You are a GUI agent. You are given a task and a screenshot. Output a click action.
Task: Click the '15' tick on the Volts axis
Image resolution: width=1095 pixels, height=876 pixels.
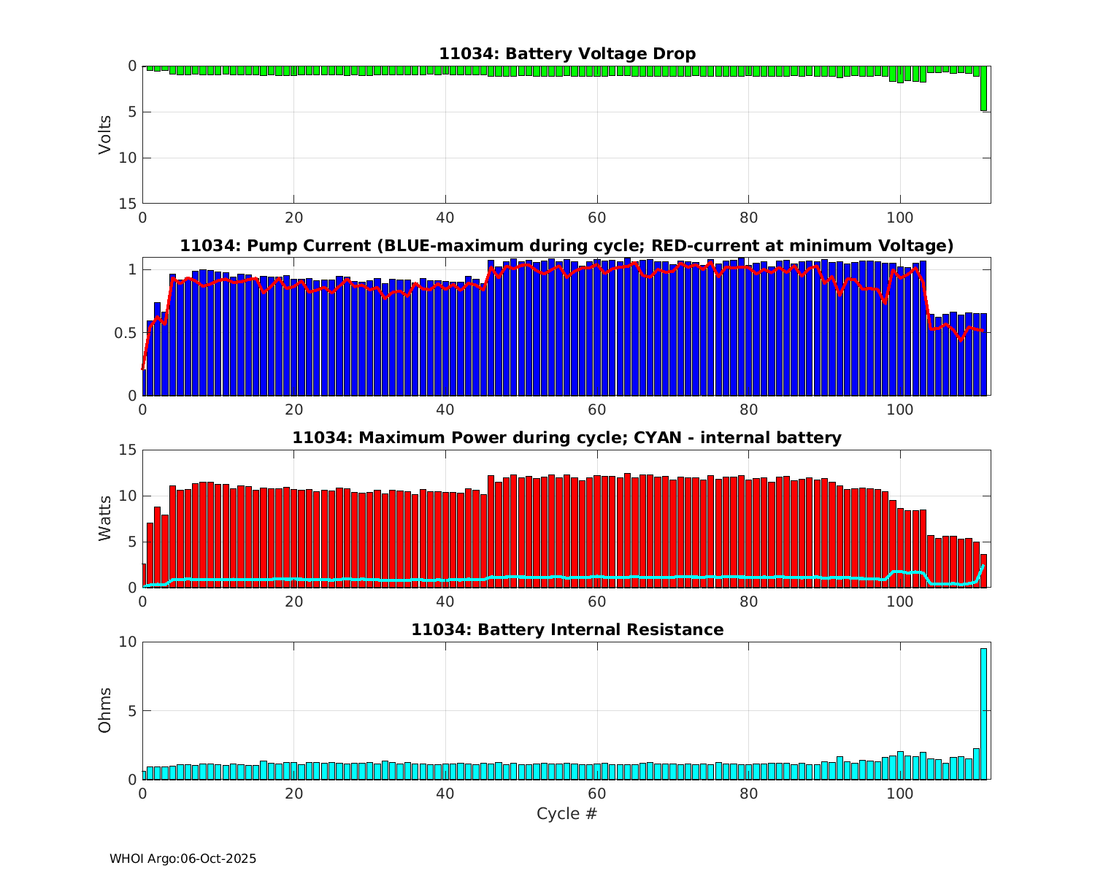128,204
